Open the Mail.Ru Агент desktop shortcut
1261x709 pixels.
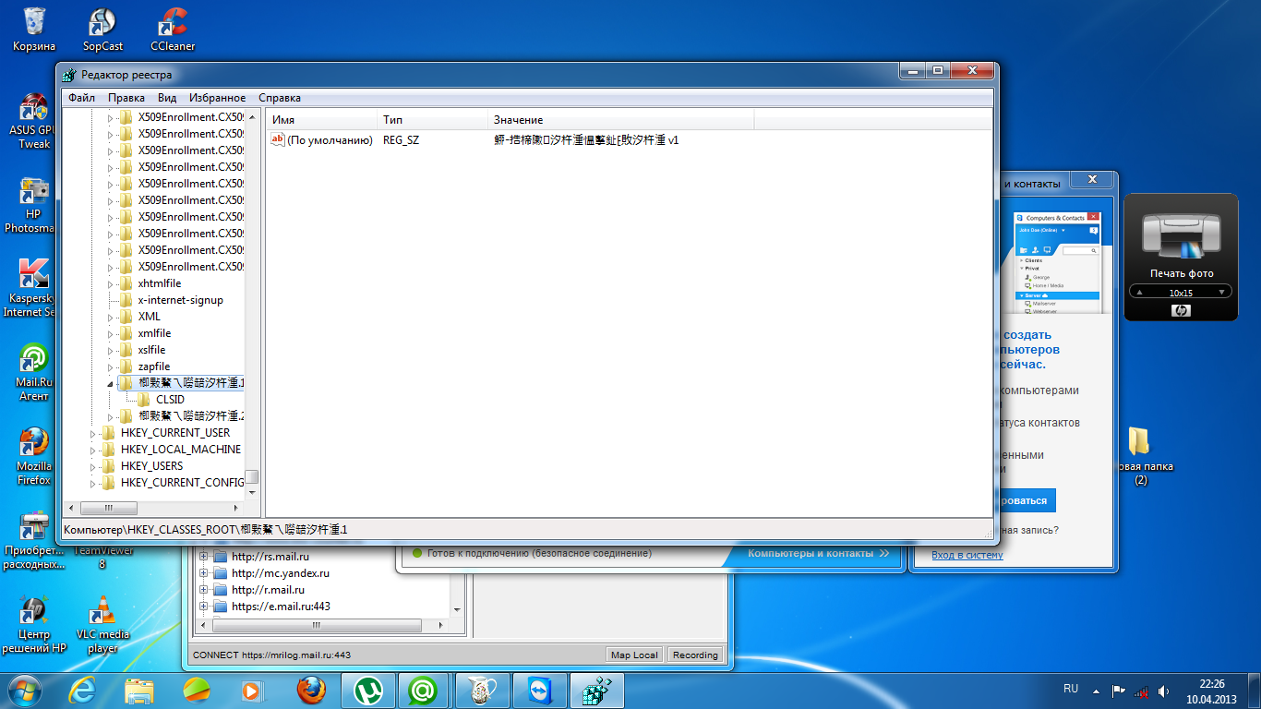34,372
